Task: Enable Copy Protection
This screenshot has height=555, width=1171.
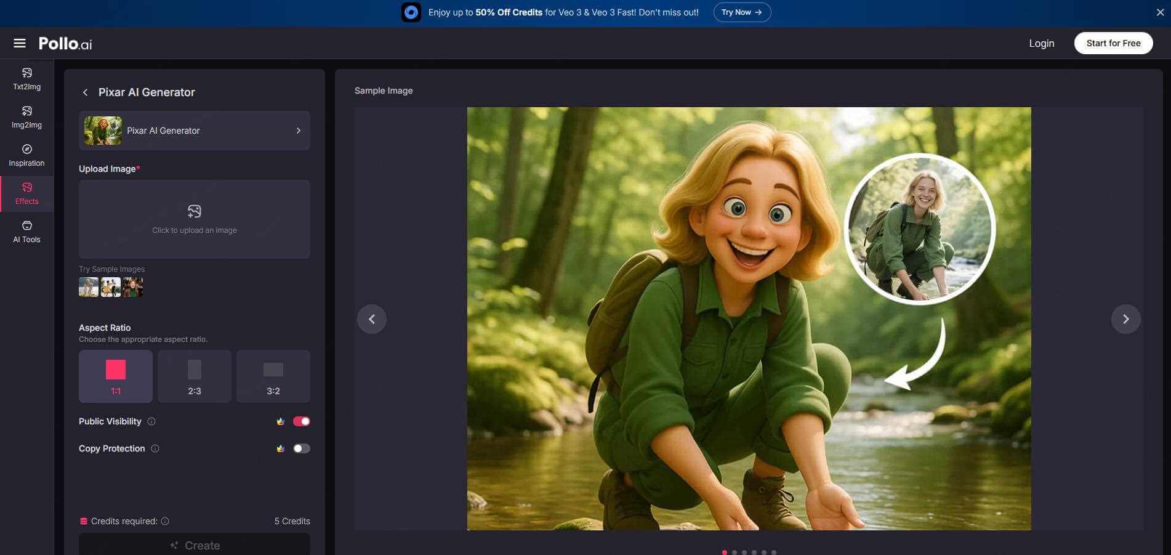Action: 301,448
